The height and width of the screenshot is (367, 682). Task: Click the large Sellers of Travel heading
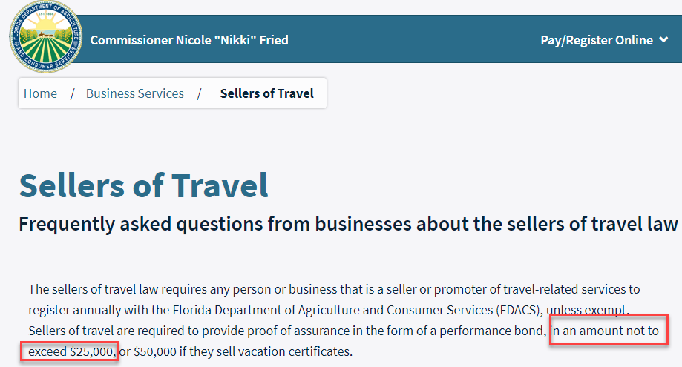143,185
